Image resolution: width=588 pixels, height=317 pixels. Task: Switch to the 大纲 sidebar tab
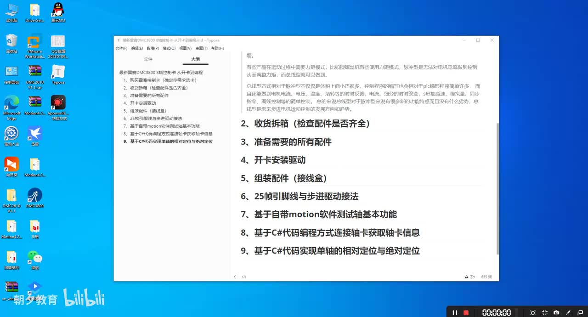[x=195, y=59]
